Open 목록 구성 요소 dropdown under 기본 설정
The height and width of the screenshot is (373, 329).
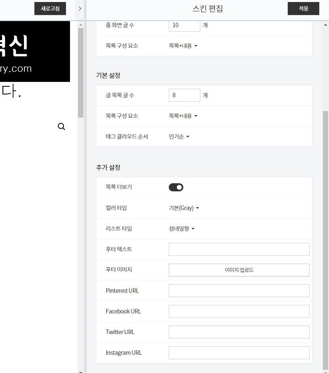(183, 116)
